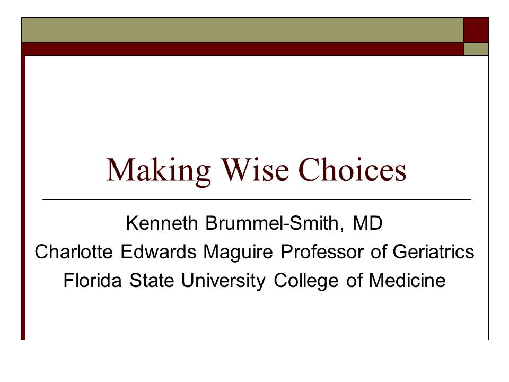Select the word "Making" in the title
509x382 pixels.
[159, 171]
